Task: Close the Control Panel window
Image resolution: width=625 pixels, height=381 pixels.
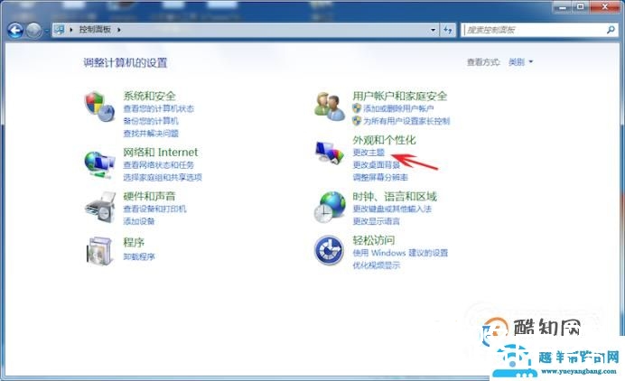Action: 605,7
